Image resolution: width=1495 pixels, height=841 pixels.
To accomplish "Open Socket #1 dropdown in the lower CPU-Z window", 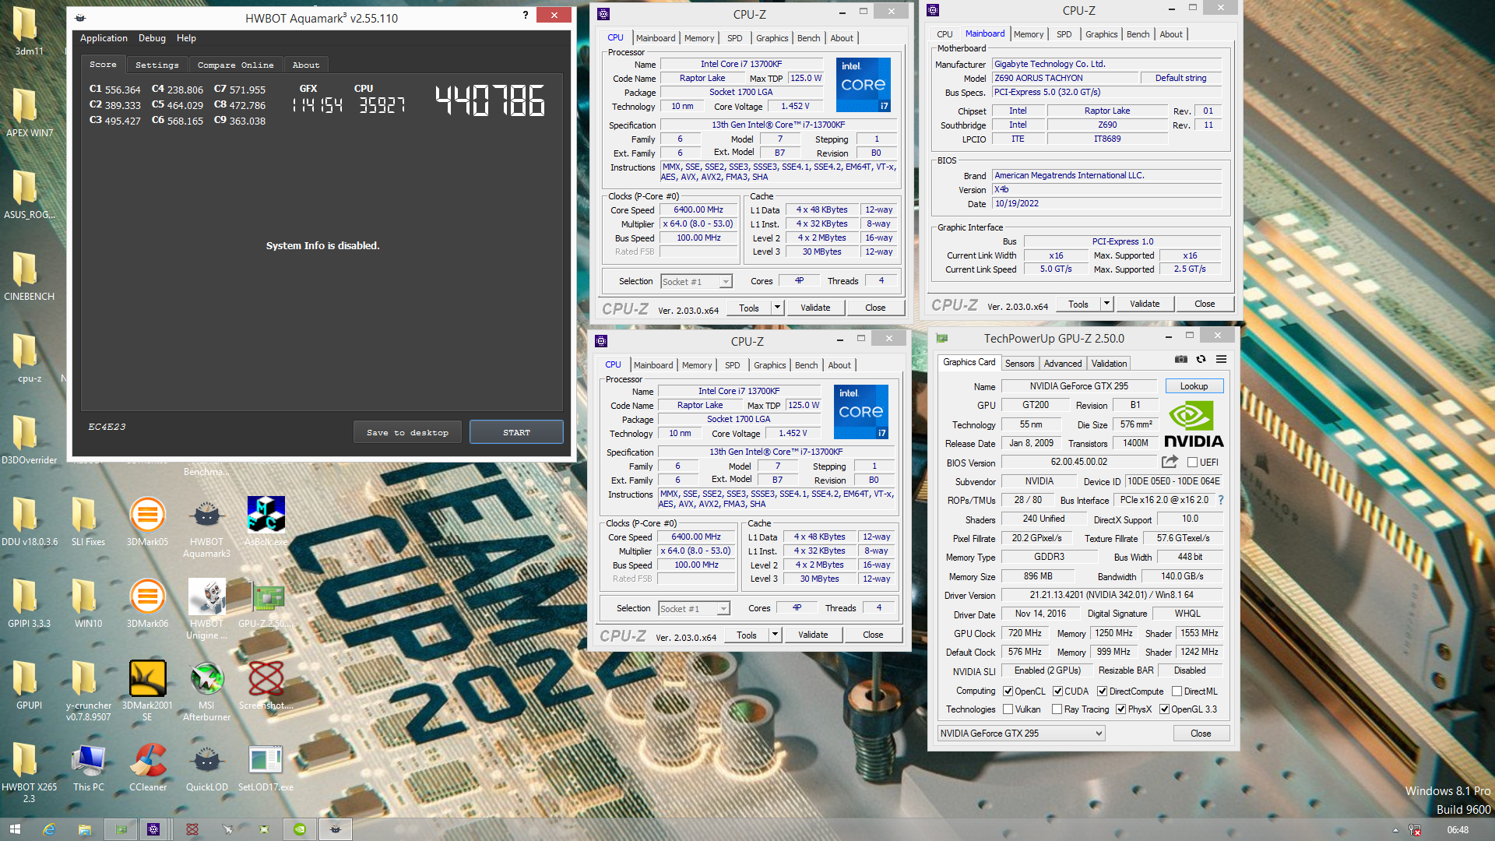I will coord(694,608).
